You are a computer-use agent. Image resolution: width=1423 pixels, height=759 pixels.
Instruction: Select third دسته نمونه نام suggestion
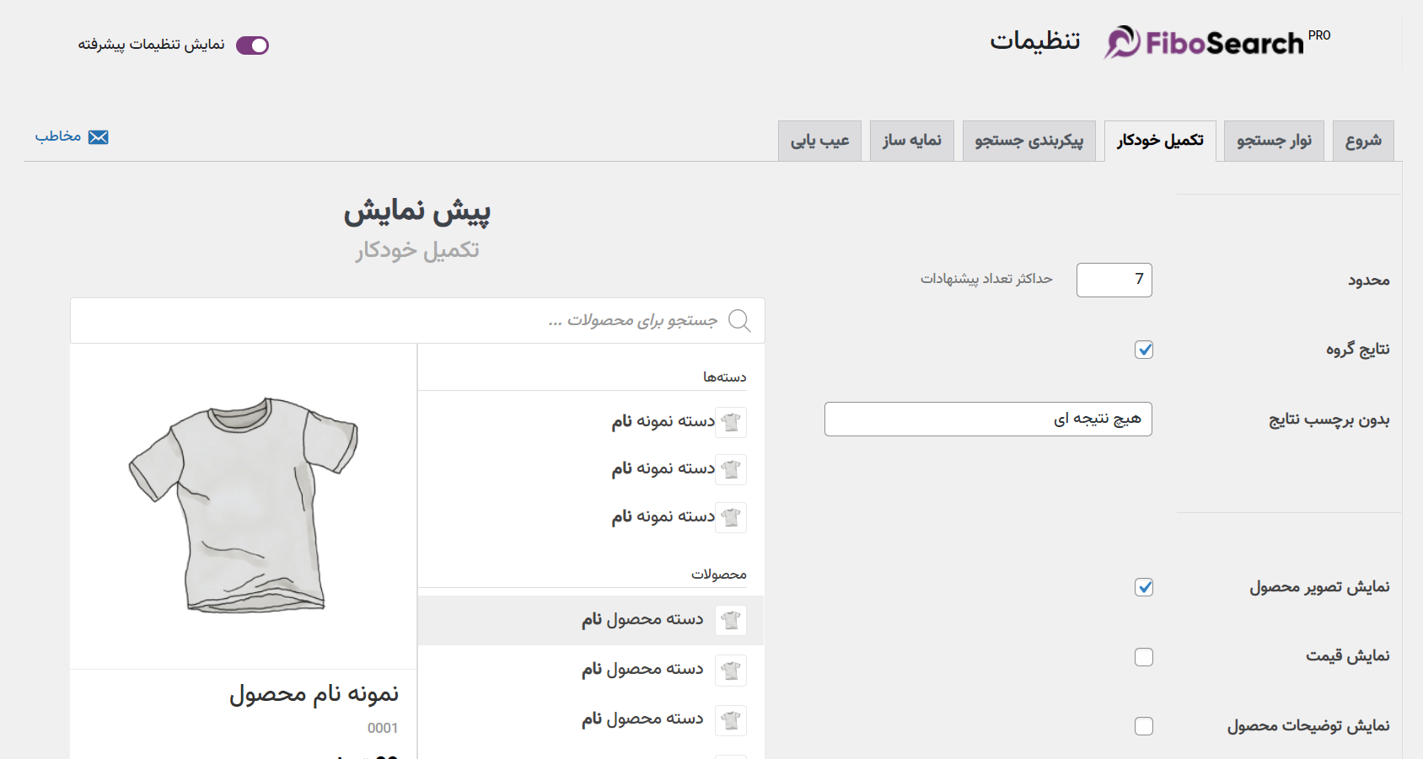pos(590,517)
